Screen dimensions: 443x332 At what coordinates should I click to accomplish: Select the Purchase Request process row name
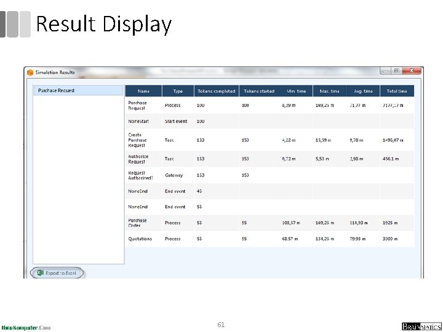click(x=137, y=105)
